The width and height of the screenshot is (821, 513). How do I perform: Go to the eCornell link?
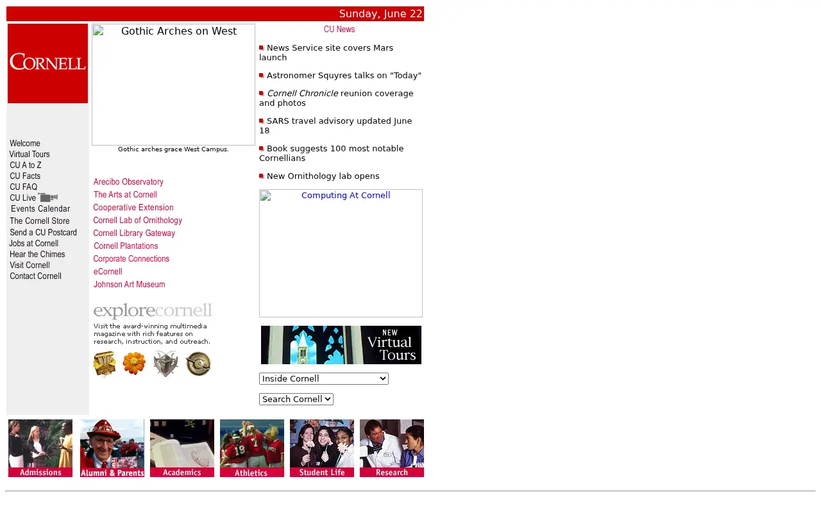[x=108, y=272]
